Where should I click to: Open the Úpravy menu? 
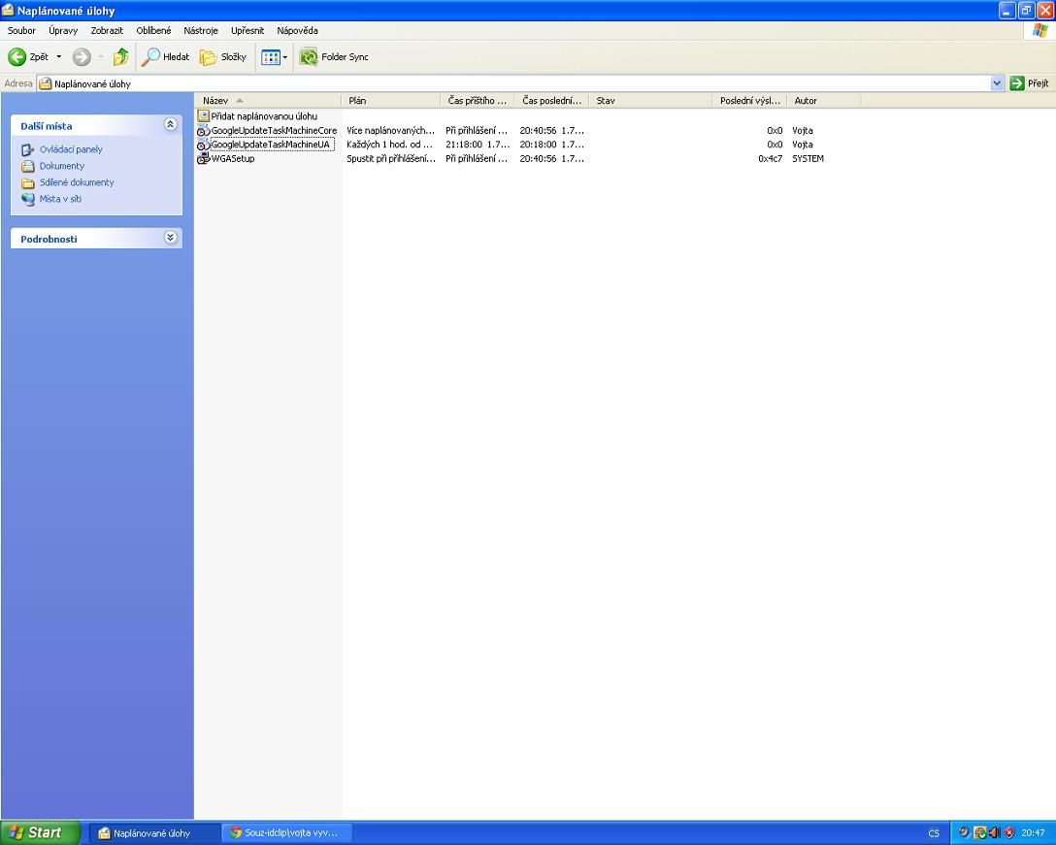[x=63, y=30]
